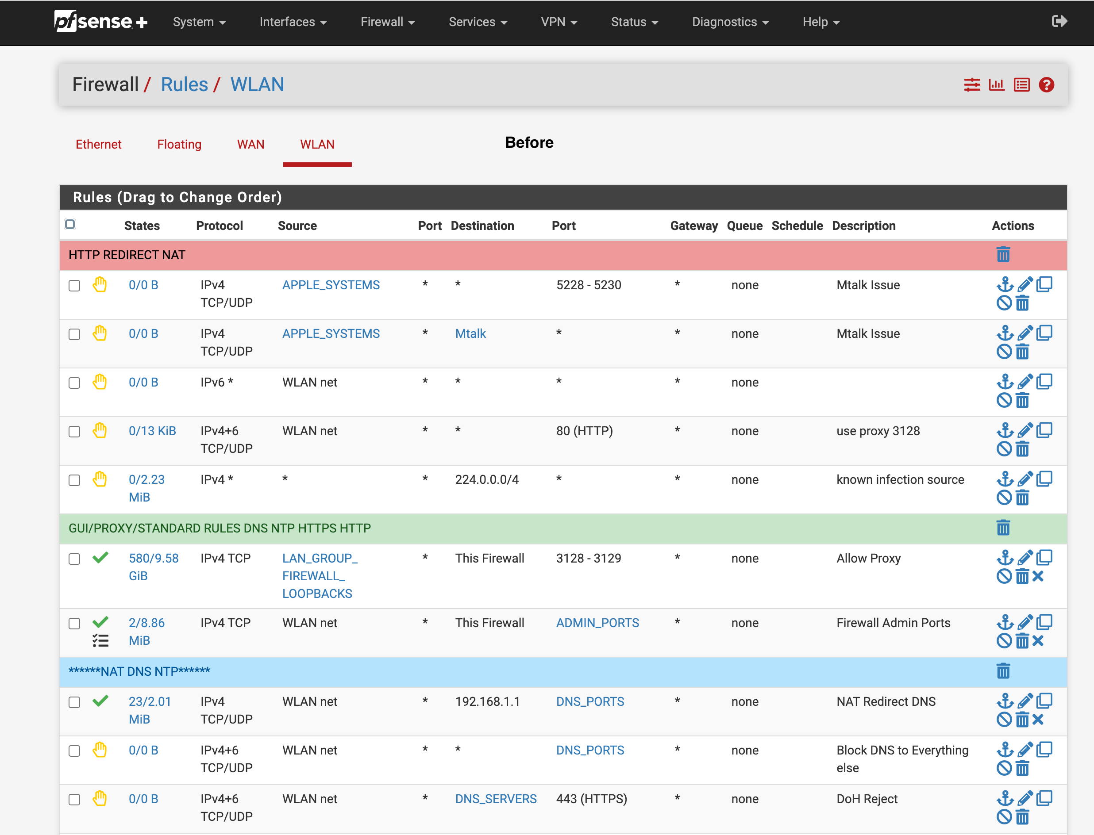Copy the use proxy 3128 rule

pyautogui.click(x=1044, y=430)
